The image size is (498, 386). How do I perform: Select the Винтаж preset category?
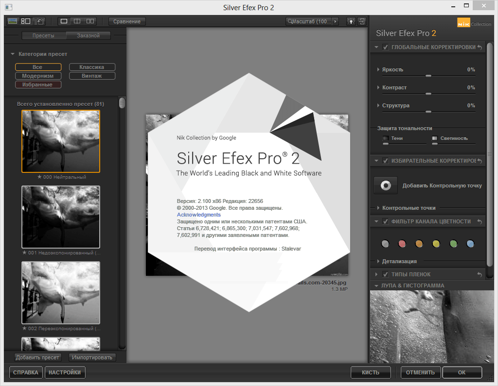pyautogui.click(x=92, y=76)
